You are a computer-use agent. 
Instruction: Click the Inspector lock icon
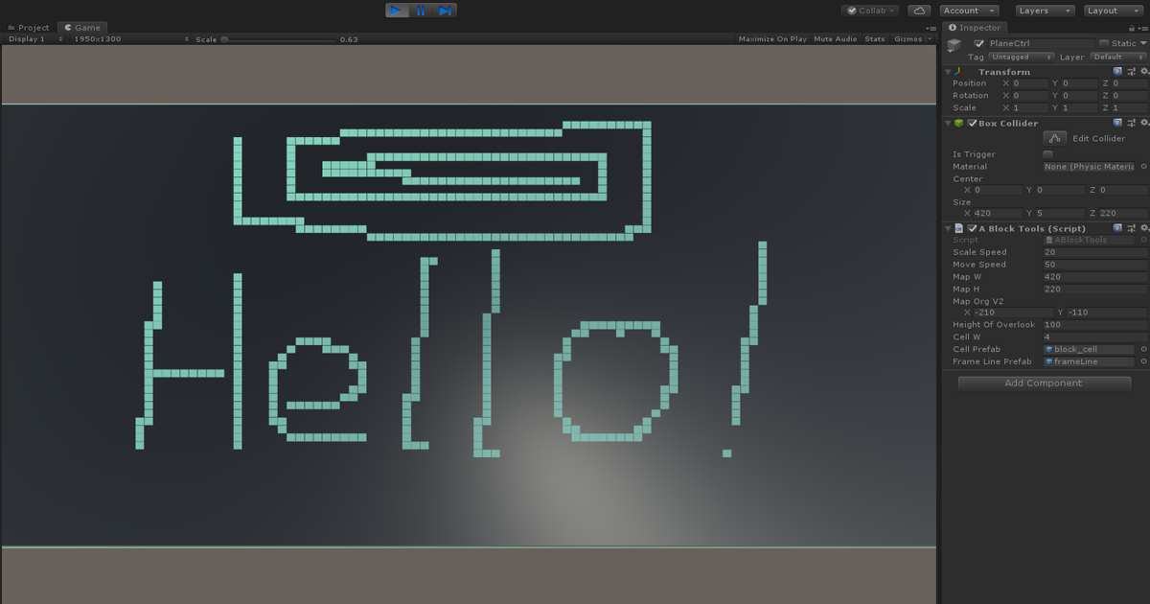pos(1134,28)
